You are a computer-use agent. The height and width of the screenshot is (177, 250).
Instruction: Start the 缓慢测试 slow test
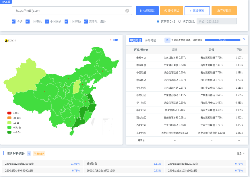click(x=171, y=11)
